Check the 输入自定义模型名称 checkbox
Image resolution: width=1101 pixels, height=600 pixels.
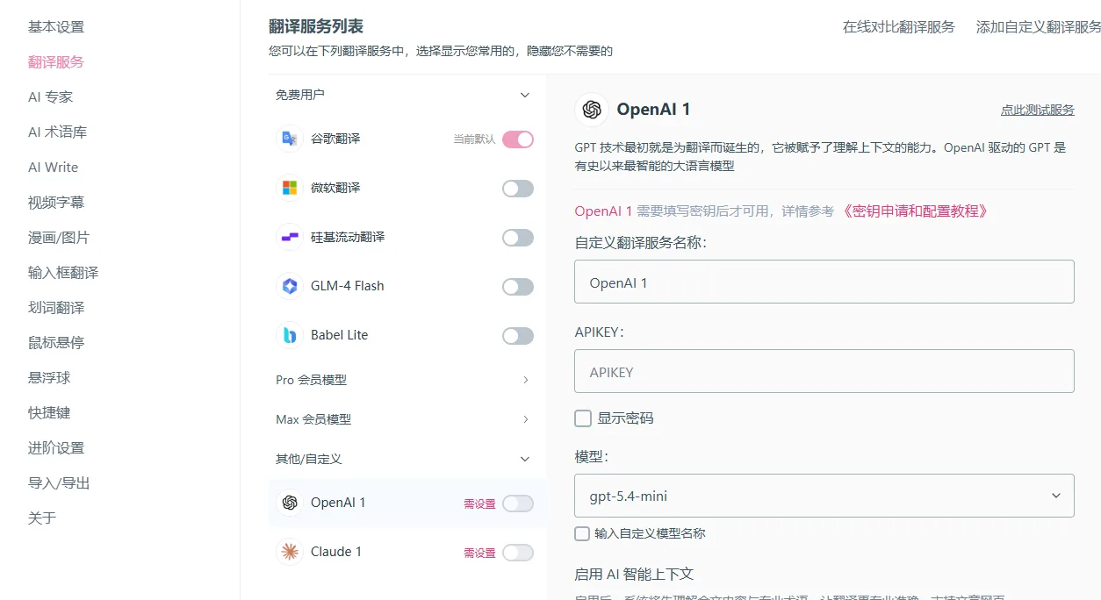582,533
